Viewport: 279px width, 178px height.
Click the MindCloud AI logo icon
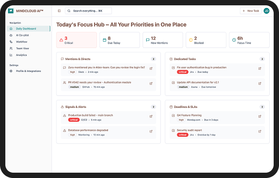(x=11, y=11)
